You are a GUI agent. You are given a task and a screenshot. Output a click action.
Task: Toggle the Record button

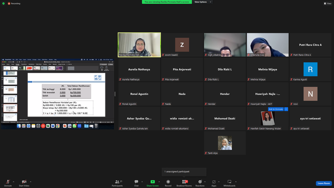168,183
